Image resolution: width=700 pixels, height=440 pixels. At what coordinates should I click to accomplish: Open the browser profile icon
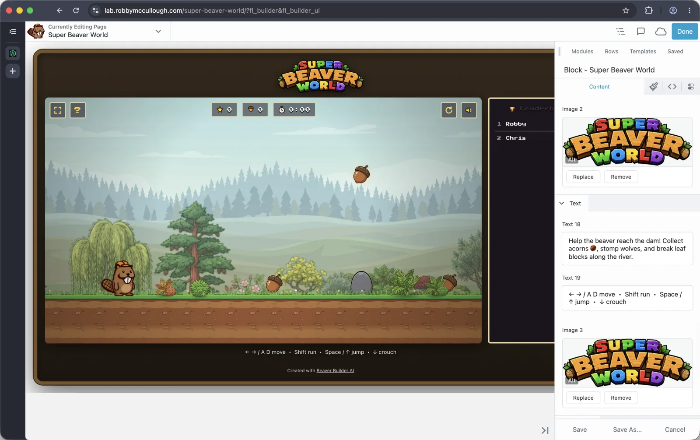(673, 11)
